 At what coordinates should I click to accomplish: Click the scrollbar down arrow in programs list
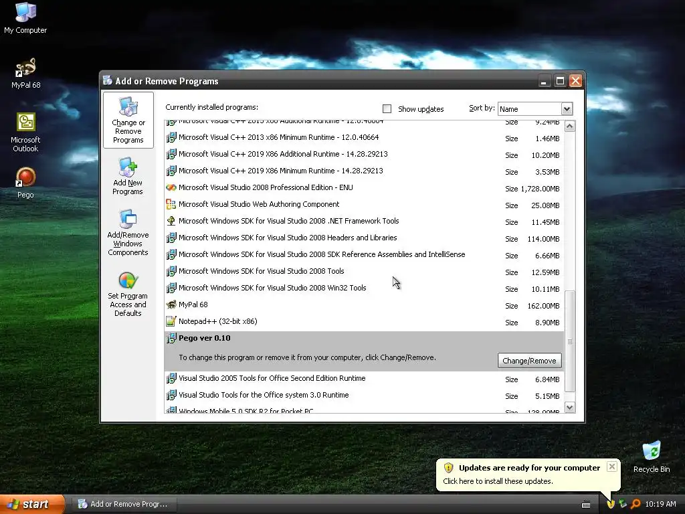click(569, 408)
